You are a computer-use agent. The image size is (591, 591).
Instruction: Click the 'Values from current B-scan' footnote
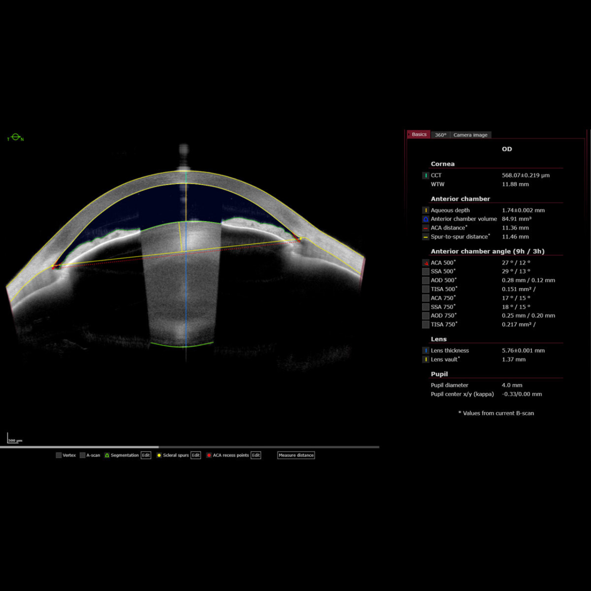496,413
